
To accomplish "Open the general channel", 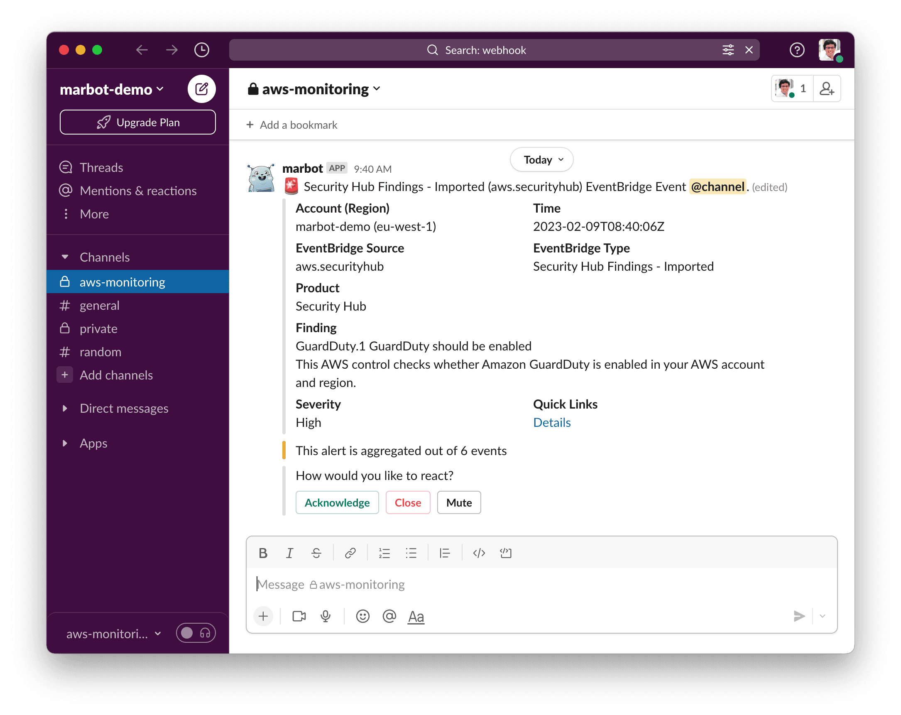I will click(100, 305).
